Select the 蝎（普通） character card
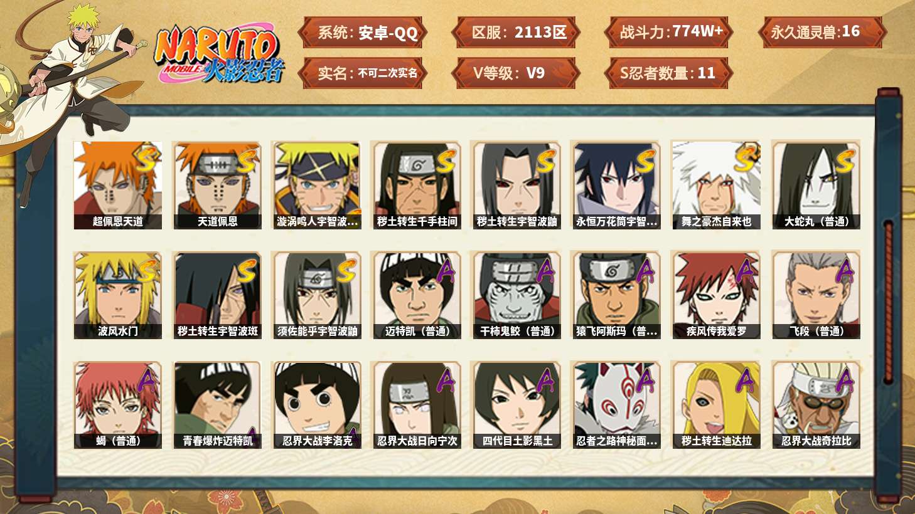Viewport: 915px width, 514px height. click(117, 405)
